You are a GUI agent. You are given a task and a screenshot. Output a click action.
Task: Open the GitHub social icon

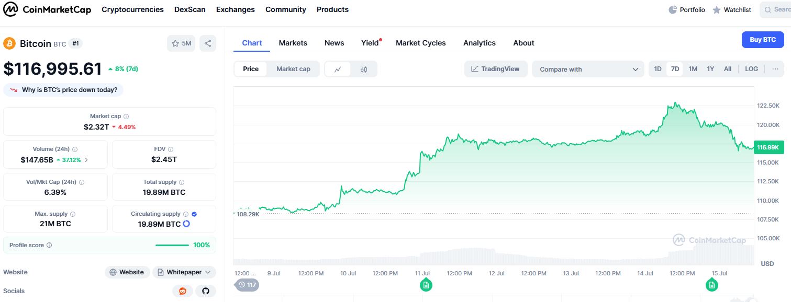[x=206, y=291]
